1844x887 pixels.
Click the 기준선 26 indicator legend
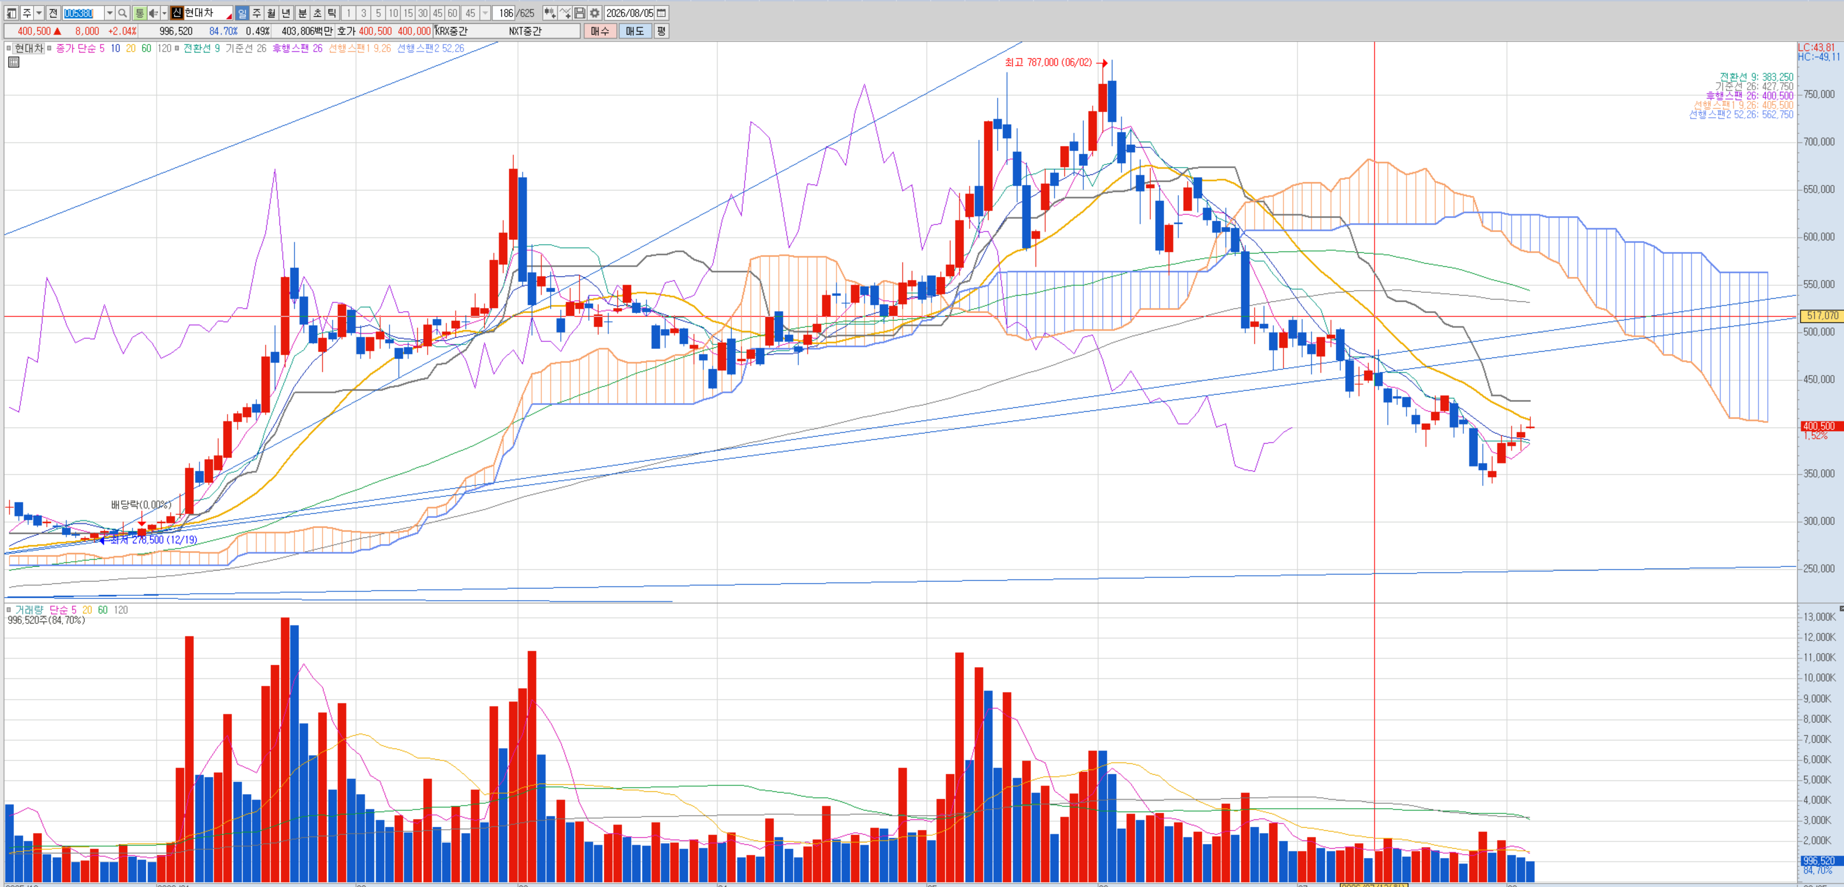pyautogui.click(x=246, y=48)
